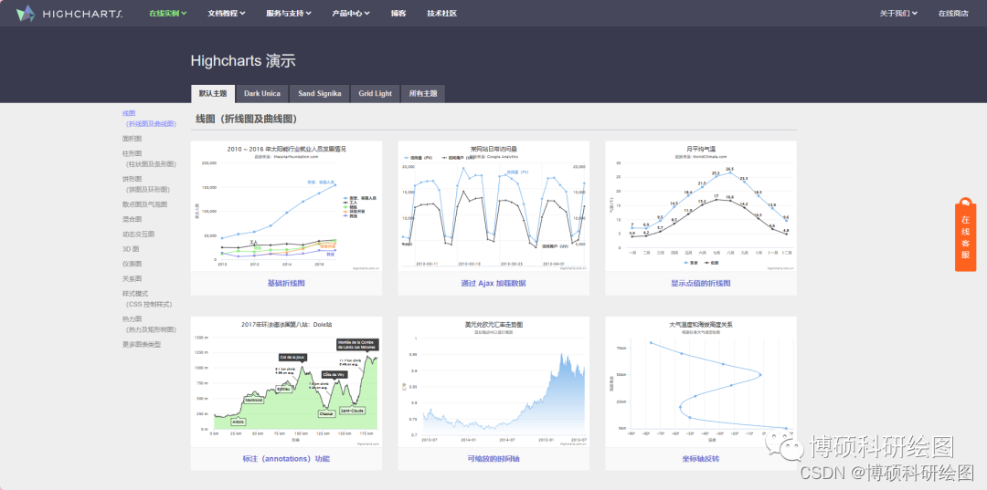This screenshot has width=987, height=490.
Task: Open 面积图 category in sidebar
Action: pos(133,139)
